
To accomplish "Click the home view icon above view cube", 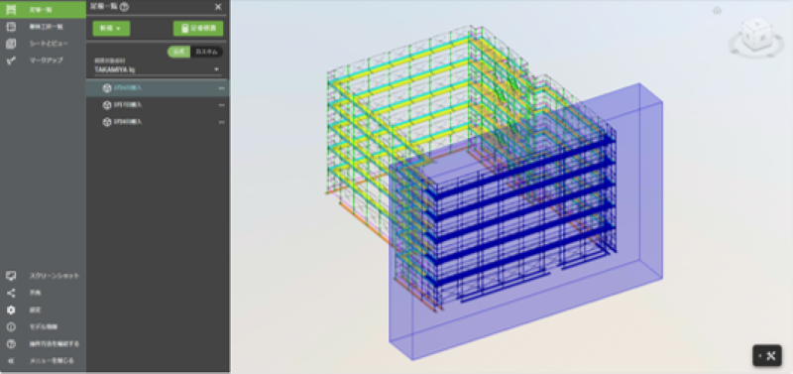I will [x=717, y=10].
